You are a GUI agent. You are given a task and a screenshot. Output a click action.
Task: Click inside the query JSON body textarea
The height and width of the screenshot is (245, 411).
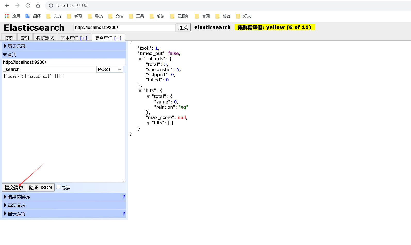63,128
